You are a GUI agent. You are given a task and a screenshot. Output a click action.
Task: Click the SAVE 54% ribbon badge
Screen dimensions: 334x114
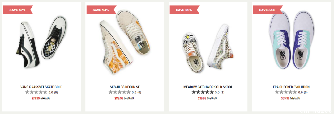point(268,10)
